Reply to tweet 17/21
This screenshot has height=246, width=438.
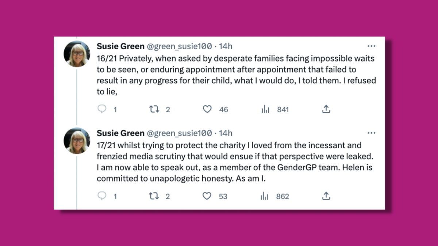(x=102, y=196)
